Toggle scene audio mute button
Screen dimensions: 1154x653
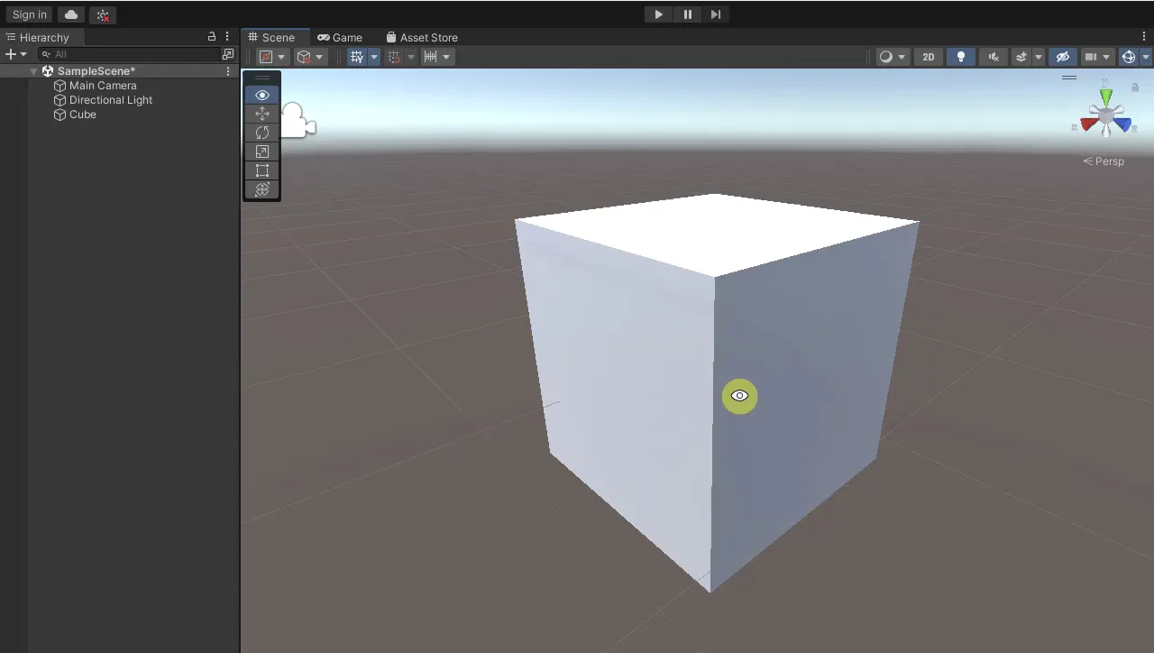994,57
